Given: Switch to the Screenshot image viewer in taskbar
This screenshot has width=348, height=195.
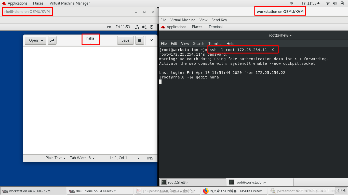Looking at the screenshot, I should pos(301,191).
